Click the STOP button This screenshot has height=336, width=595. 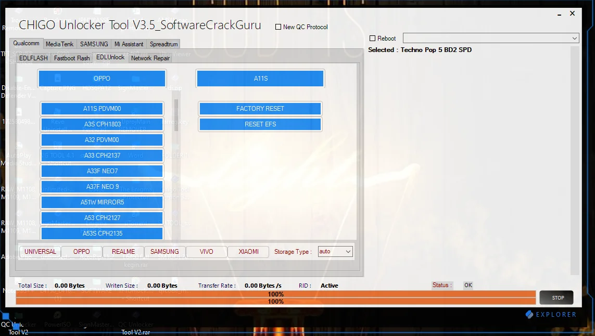point(556,298)
